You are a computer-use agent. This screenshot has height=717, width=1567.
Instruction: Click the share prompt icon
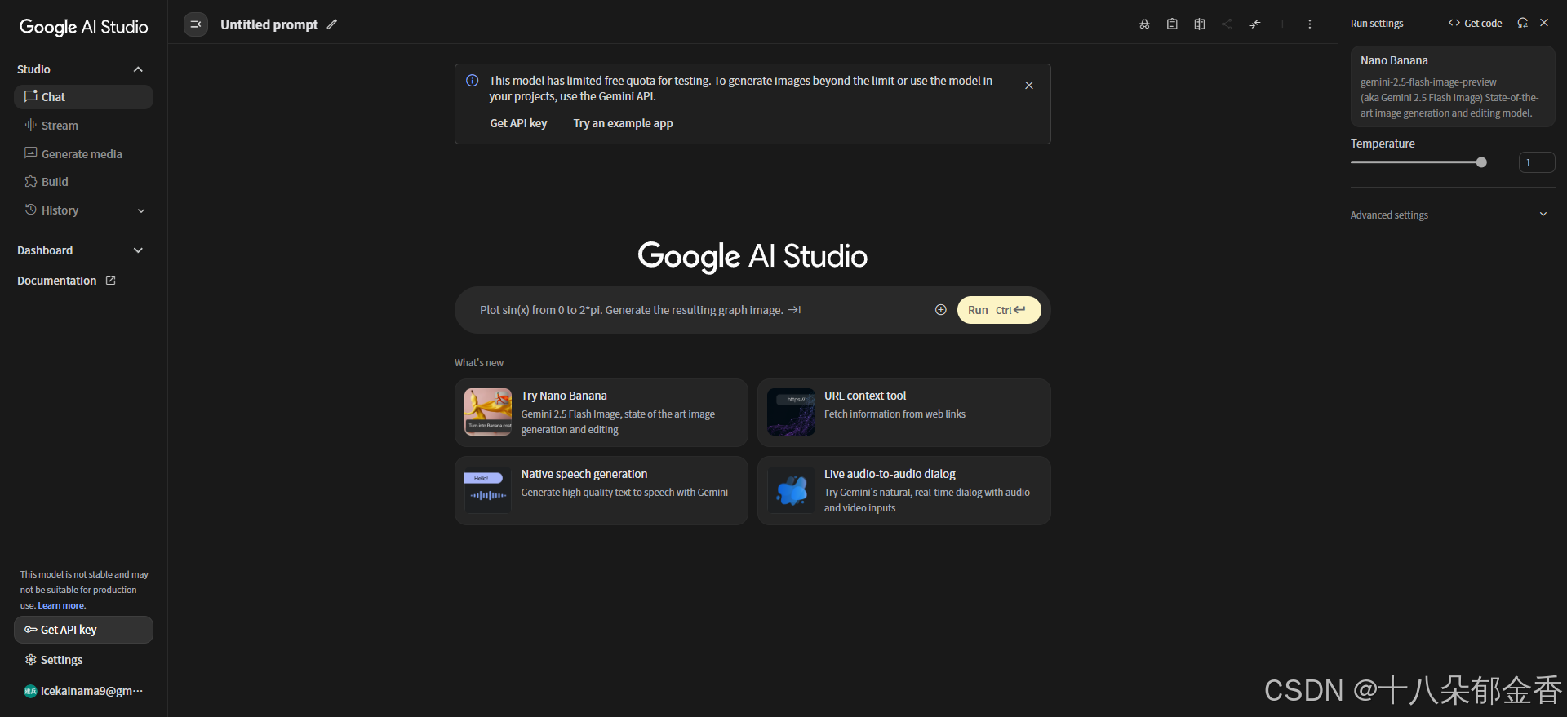coord(1227,24)
